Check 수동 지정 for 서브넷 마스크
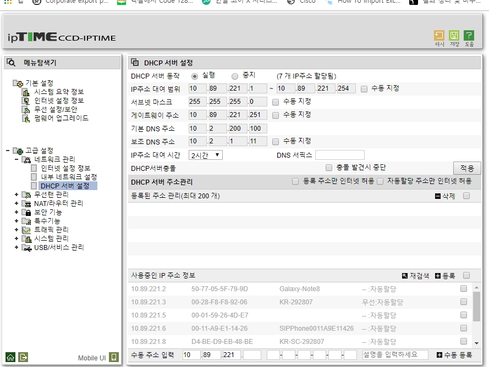The image size is (489, 367). point(276,102)
